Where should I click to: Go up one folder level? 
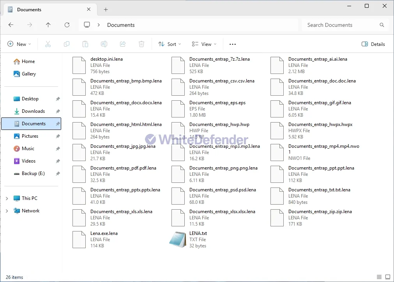(x=48, y=25)
